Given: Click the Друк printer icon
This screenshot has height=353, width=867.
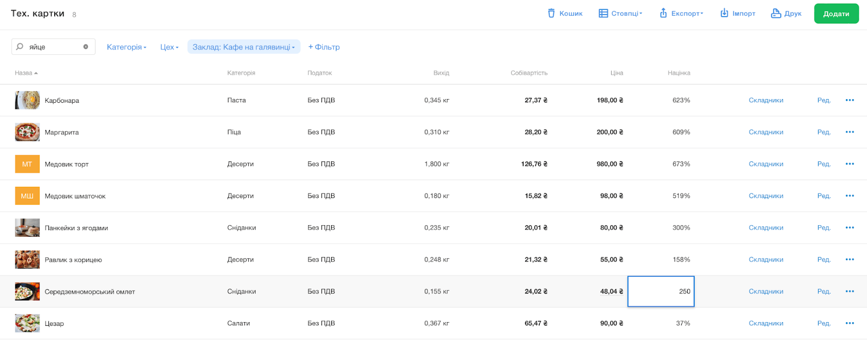Looking at the screenshot, I should 776,14.
